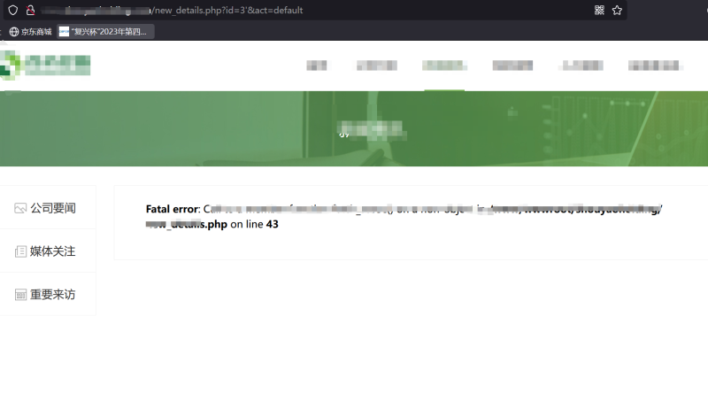The width and height of the screenshot is (708, 409).
Task: Select the first item in site navigation
Action: click(x=316, y=66)
